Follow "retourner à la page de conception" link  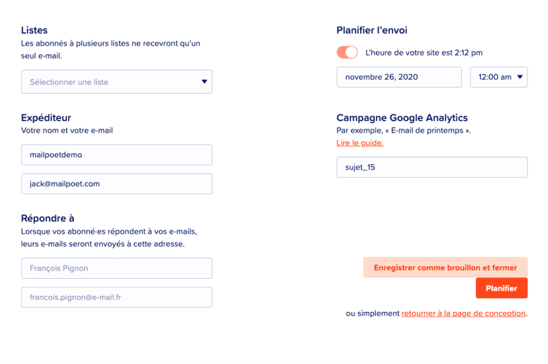(x=463, y=313)
